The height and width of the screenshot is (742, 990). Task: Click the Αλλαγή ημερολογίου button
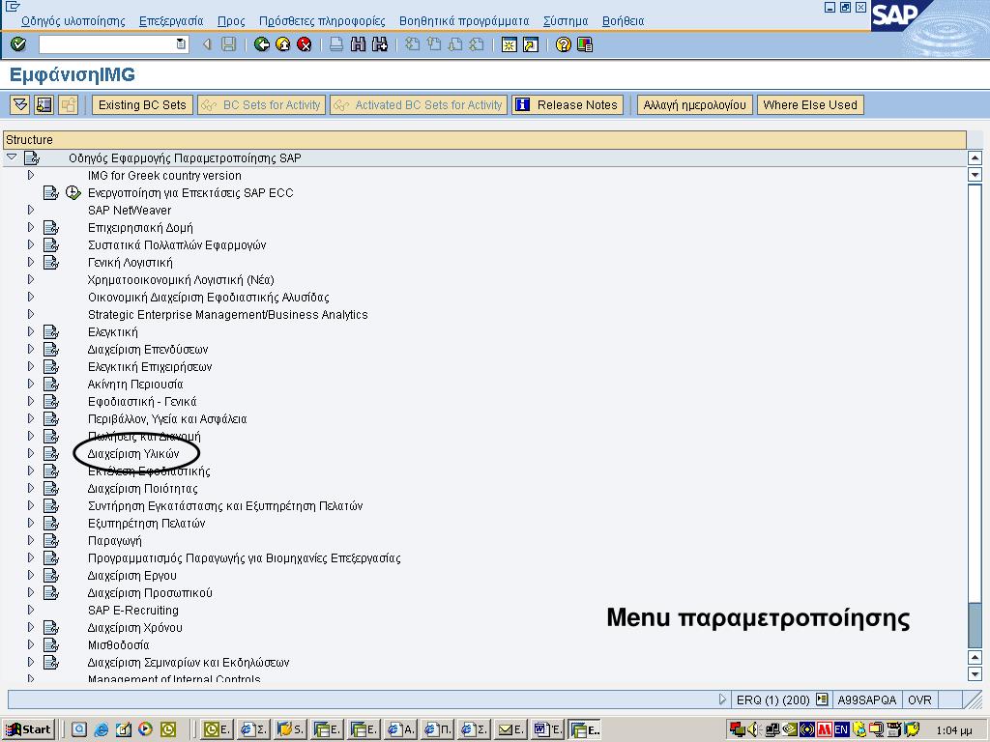click(694, 104)
